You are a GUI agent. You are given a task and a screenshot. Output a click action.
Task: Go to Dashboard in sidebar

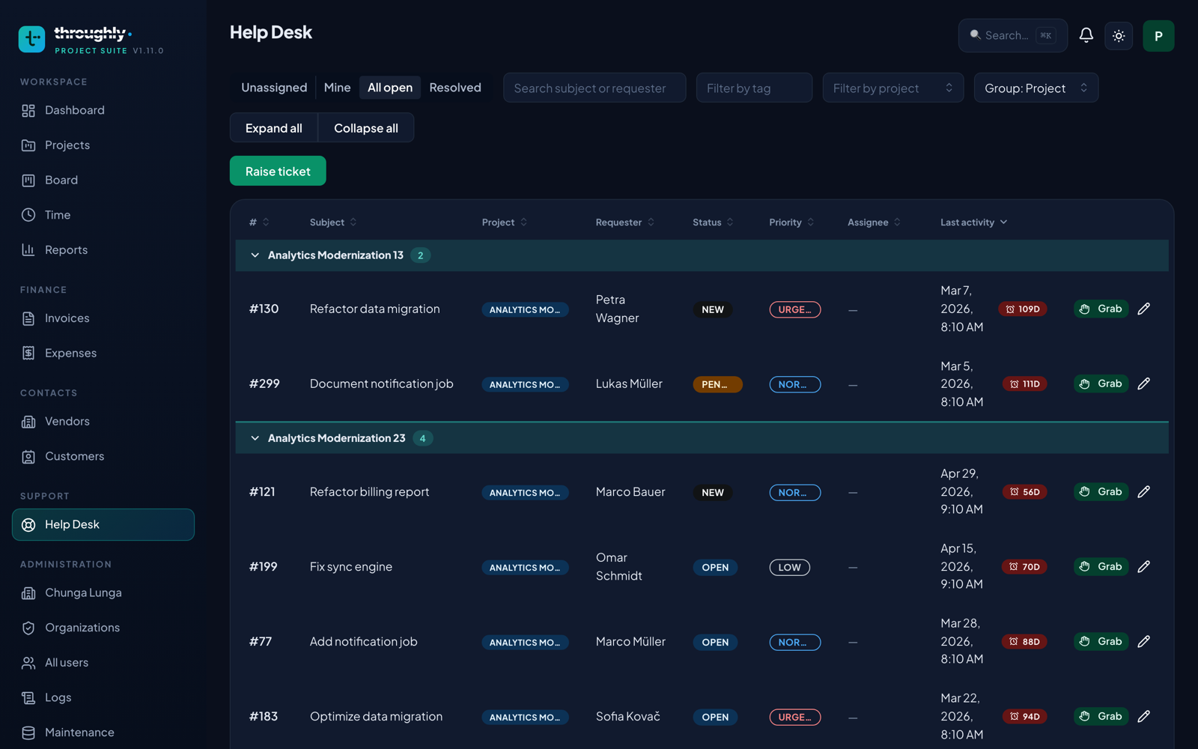(x=103, y=110)
